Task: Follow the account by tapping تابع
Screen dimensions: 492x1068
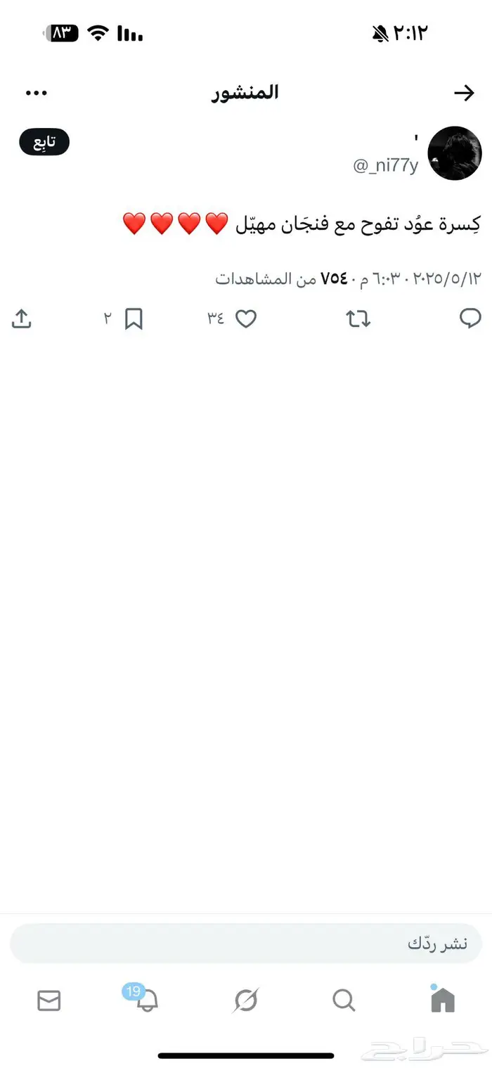Action: tap(44, 141)
